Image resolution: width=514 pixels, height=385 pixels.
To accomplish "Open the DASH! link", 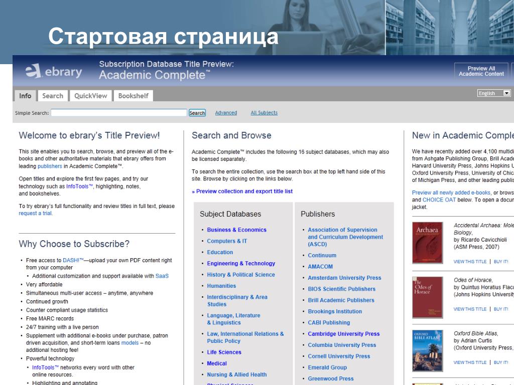I will coord(73,260).
